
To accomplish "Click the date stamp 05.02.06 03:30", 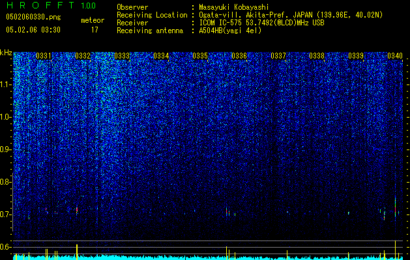I will click(x=33, y=30).
